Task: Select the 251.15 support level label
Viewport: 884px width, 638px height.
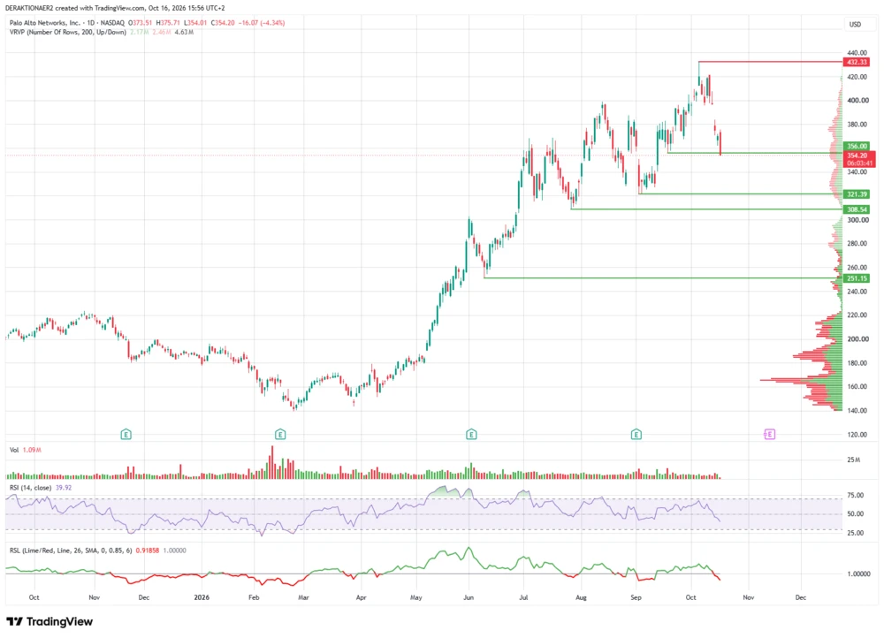Action: click(857, 278)
